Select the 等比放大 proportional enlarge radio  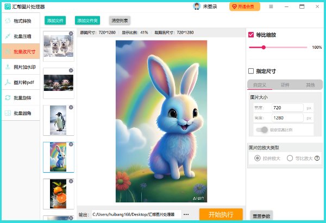click(290, 158)
